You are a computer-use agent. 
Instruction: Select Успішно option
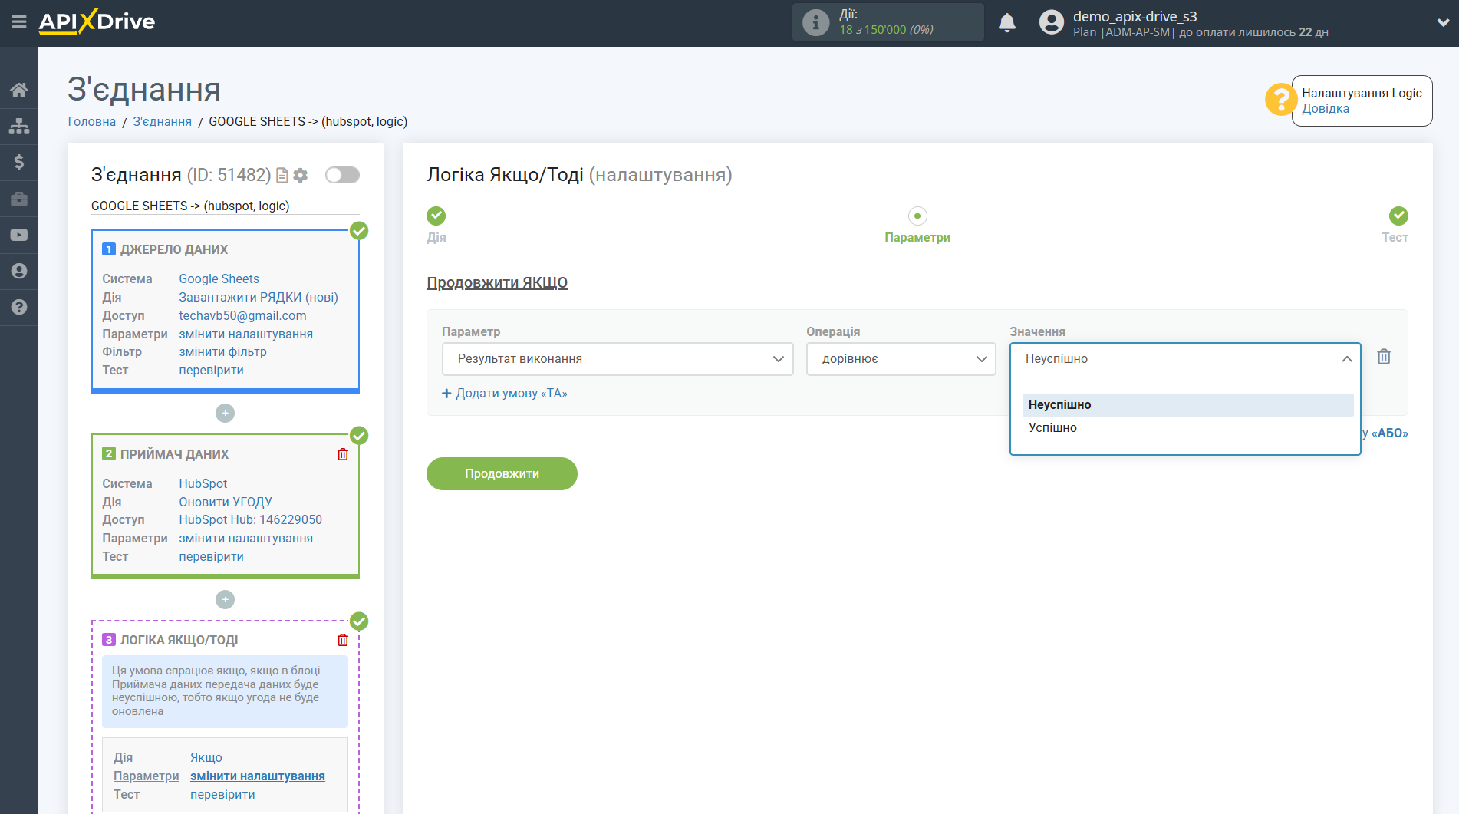point(1187,428)
